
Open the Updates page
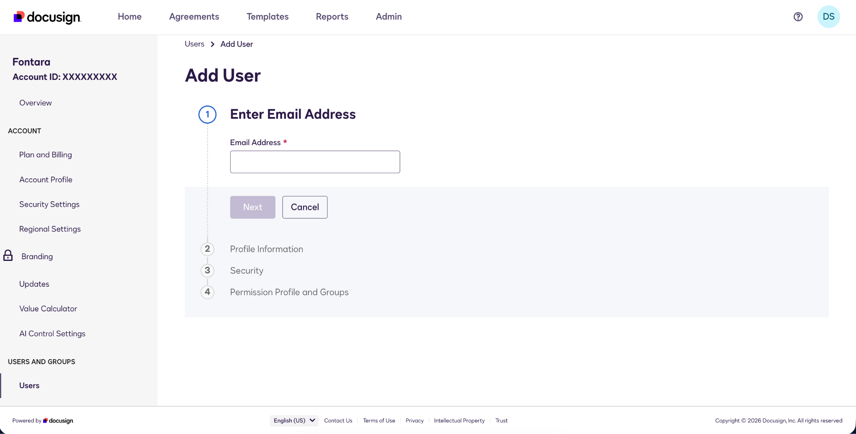[x=34, y=284]
